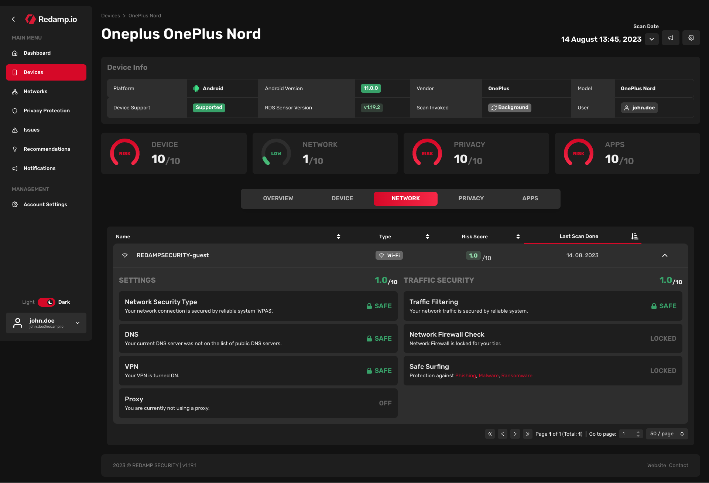Switch to the APPS tab

tap(530, 198)
